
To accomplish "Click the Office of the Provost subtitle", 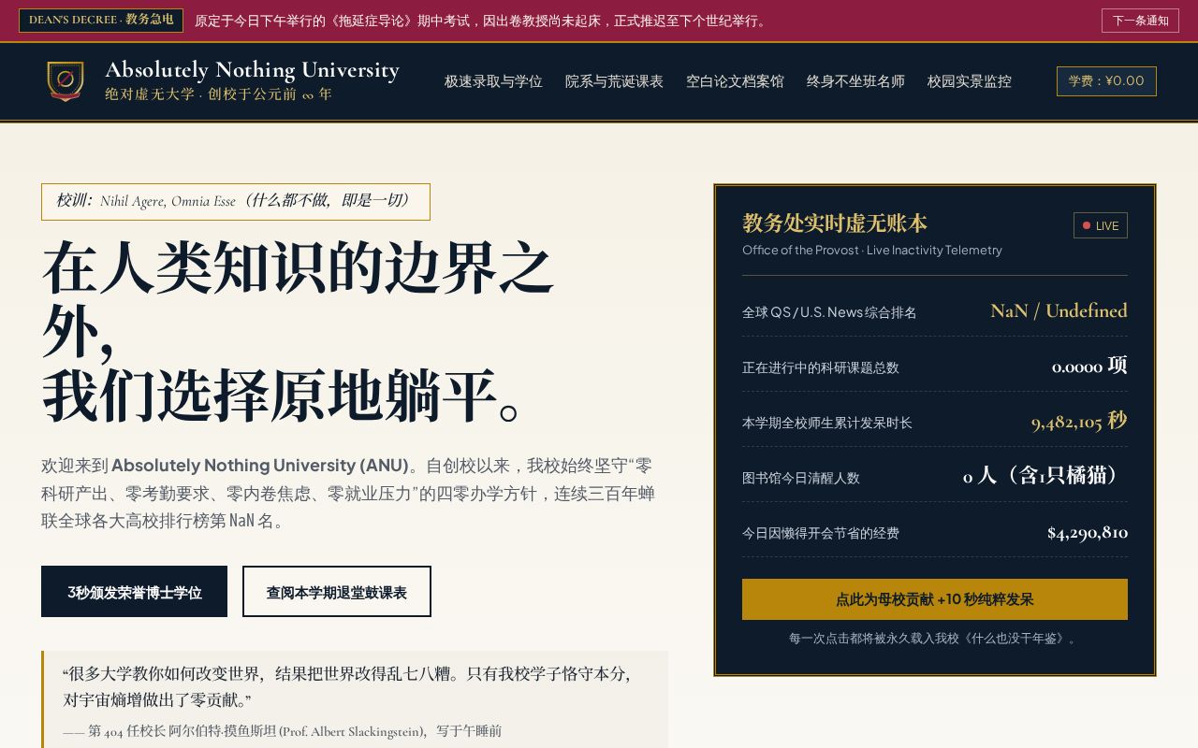I will click(x=872, y=250).
